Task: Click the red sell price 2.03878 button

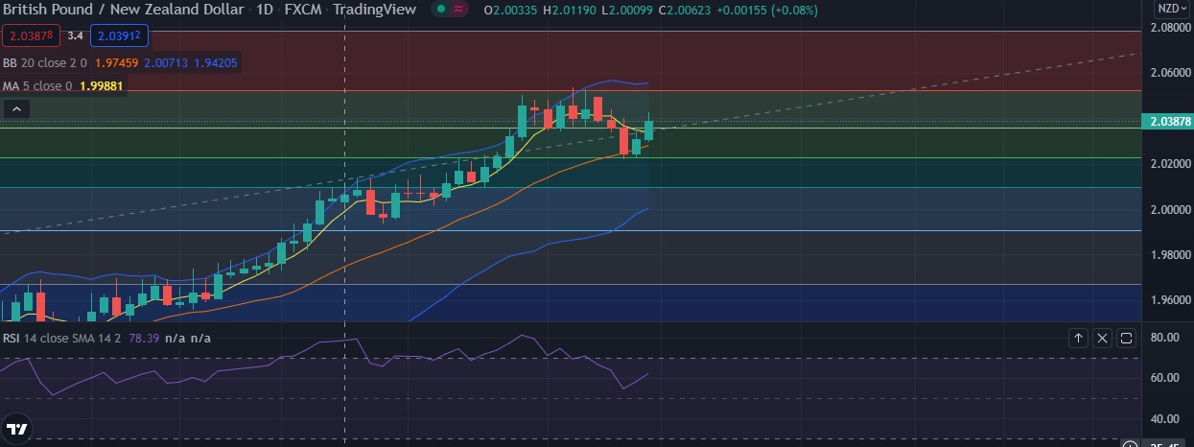Action: [30, 36]
